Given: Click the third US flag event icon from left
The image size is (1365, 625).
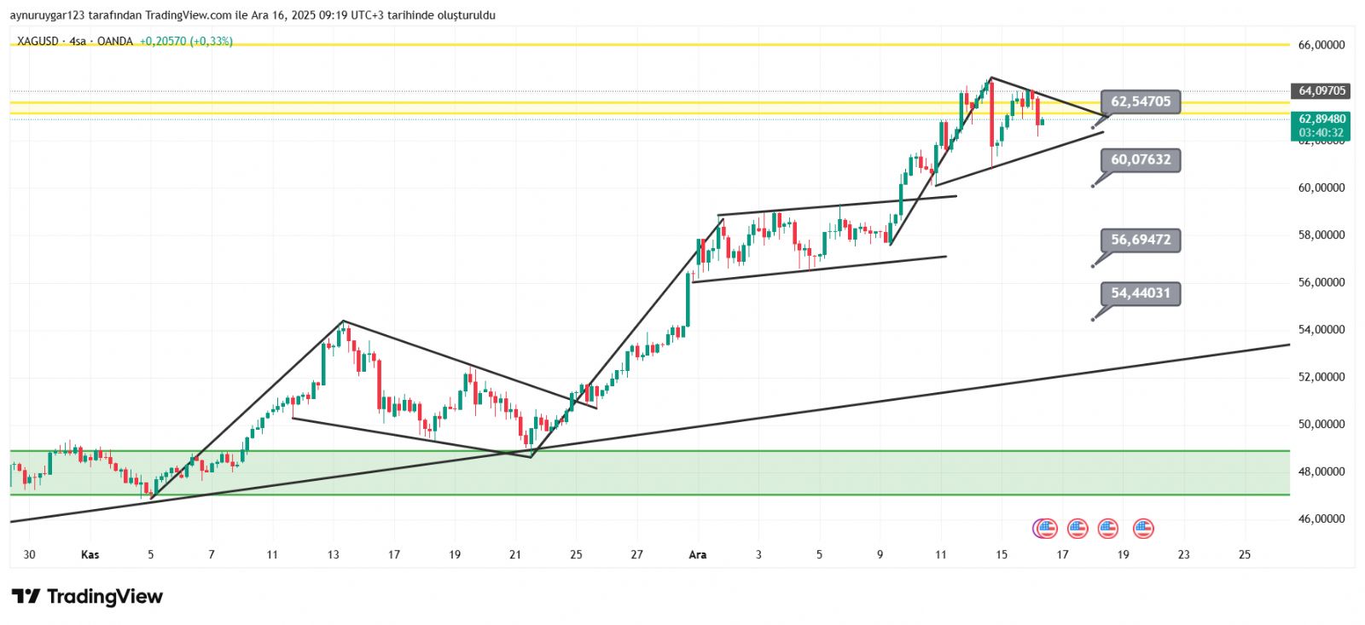Looking at the screenshot, I should 1107,529.
